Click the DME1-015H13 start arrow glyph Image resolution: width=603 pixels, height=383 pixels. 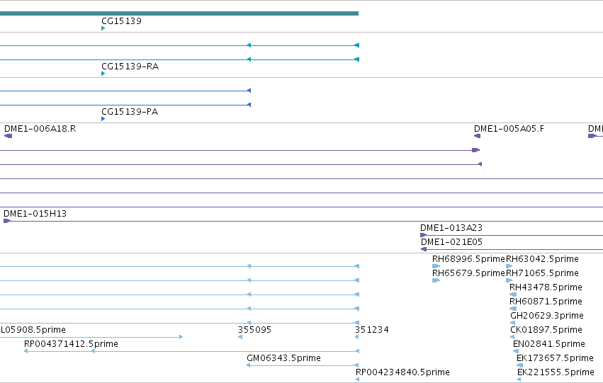(7, 221)
